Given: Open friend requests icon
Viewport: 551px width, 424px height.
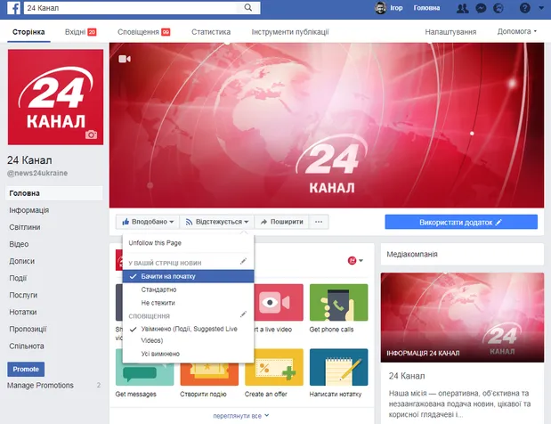Looking at the screenshot, I should pyautogui.click(x=461, y=8).
